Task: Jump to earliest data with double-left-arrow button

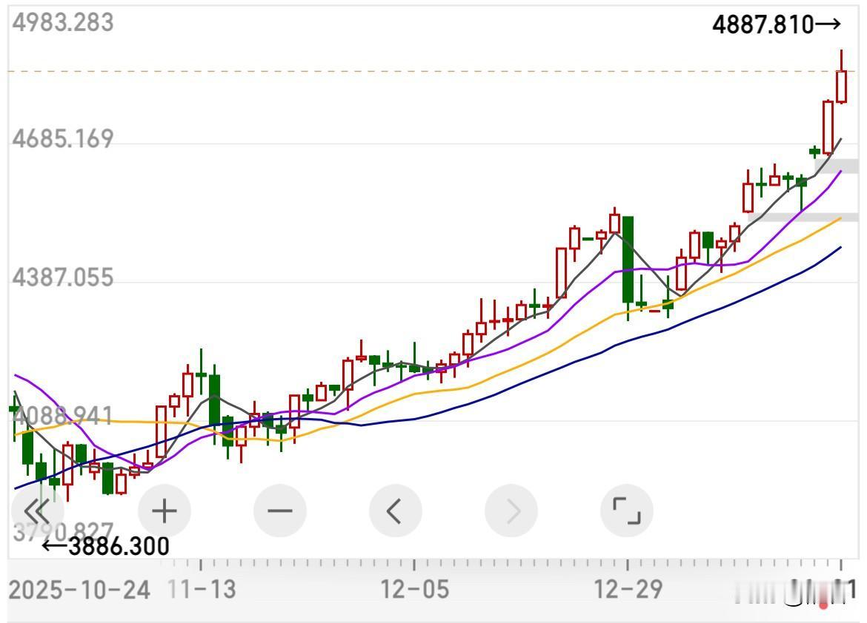Action: click(x=37, y=511)
